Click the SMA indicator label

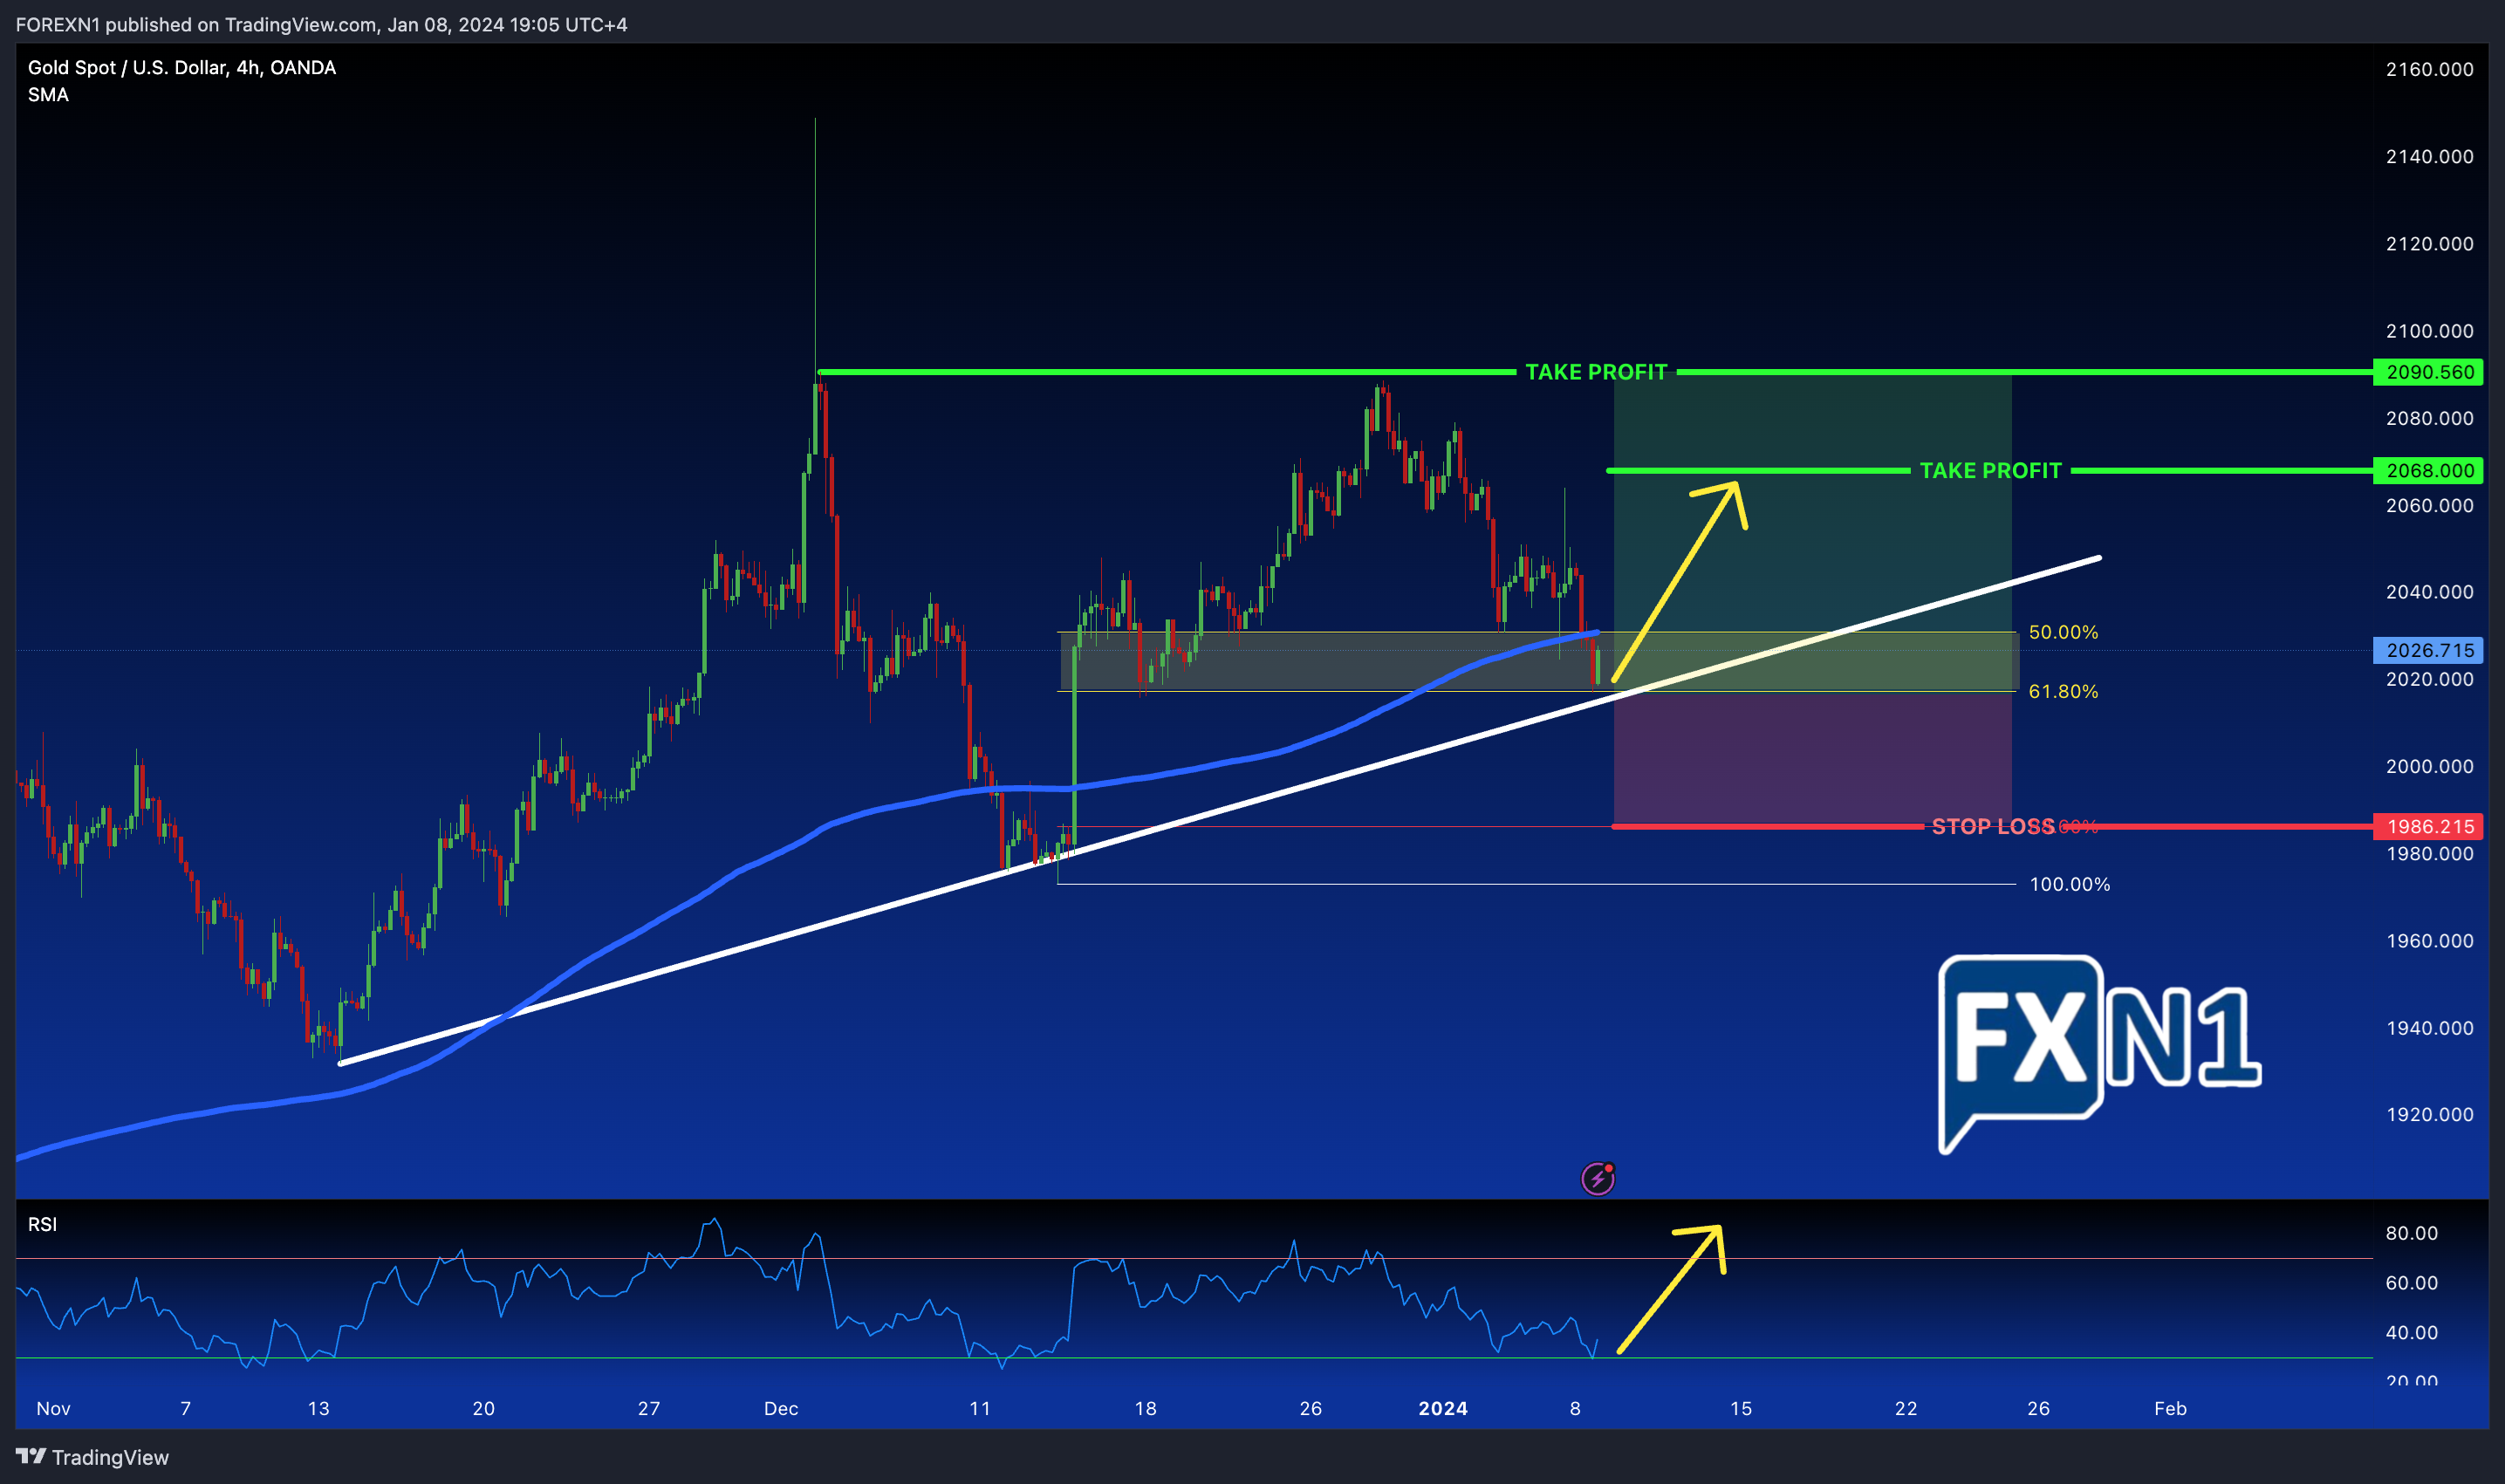[48, 95]
